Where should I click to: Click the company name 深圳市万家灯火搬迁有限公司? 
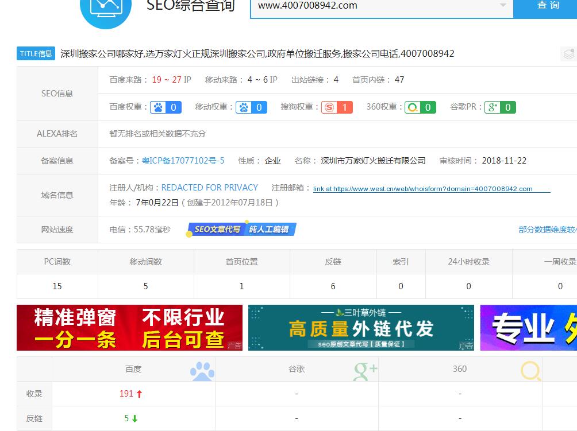click(x=373, y=161)
